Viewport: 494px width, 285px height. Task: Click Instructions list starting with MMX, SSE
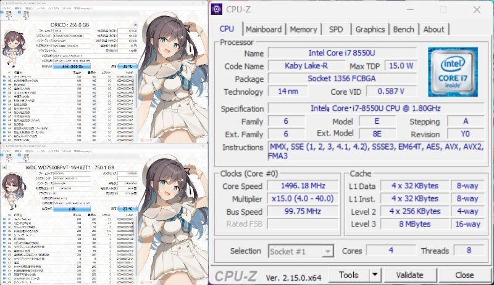[x=376, y=151]
